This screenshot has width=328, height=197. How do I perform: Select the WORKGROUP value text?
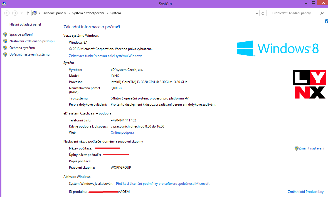(121, 168)
